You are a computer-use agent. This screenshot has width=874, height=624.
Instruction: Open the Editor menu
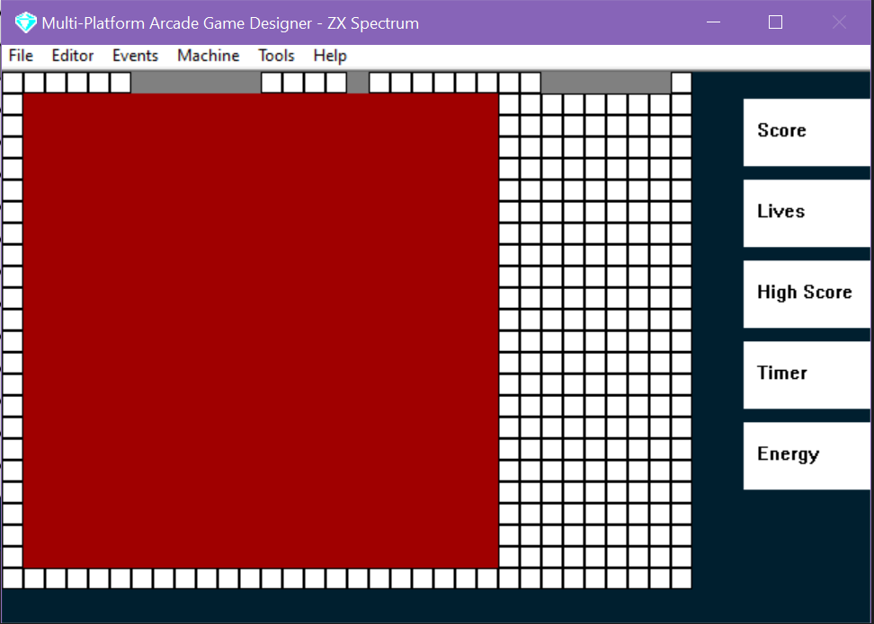[x=73, y=56]
